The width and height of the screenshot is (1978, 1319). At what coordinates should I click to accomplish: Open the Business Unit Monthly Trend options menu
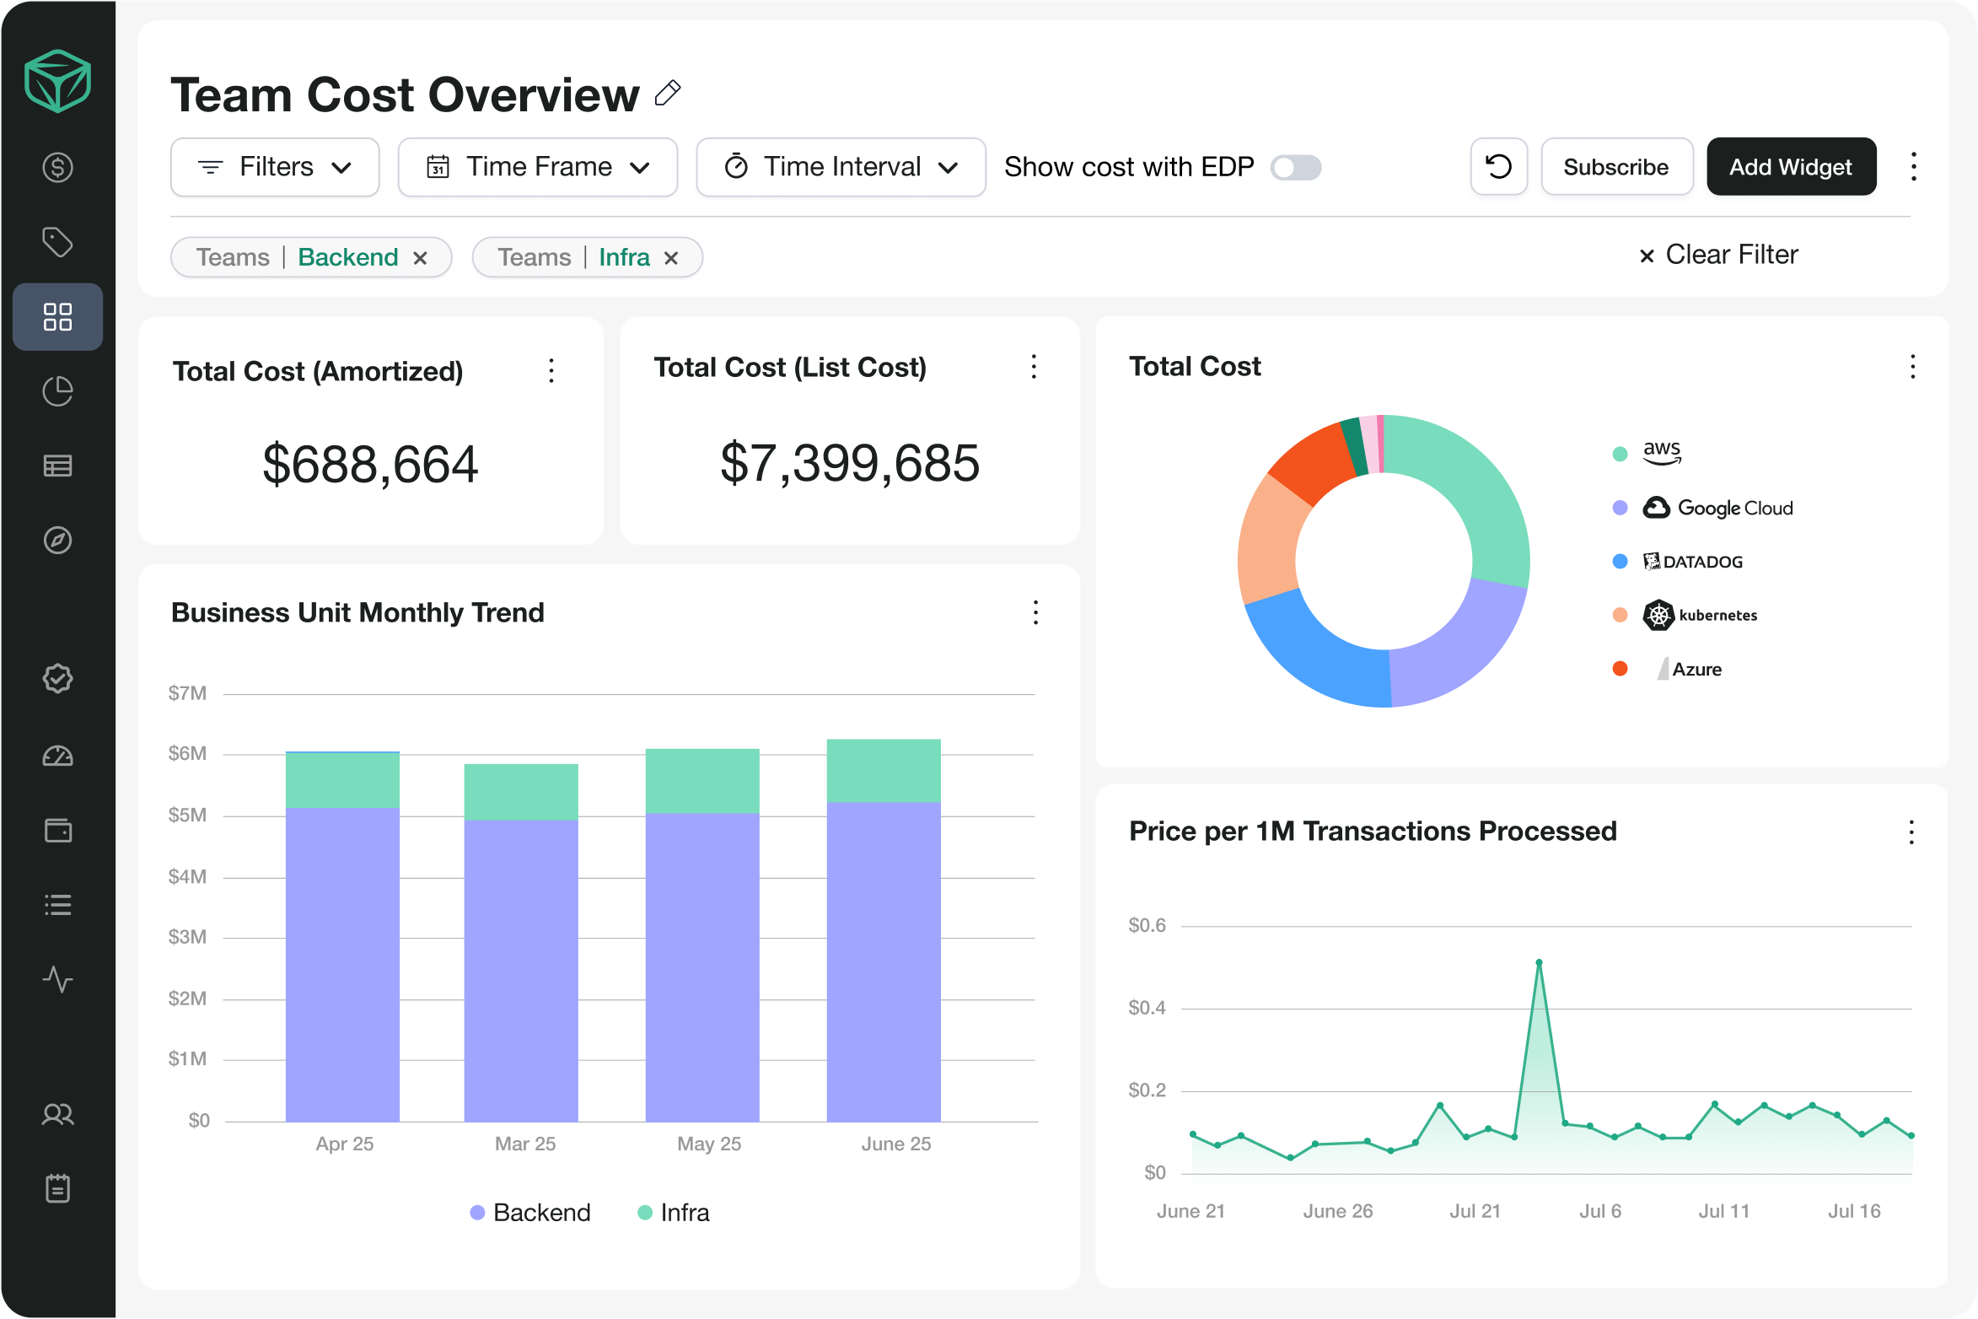click(1035, 613)
